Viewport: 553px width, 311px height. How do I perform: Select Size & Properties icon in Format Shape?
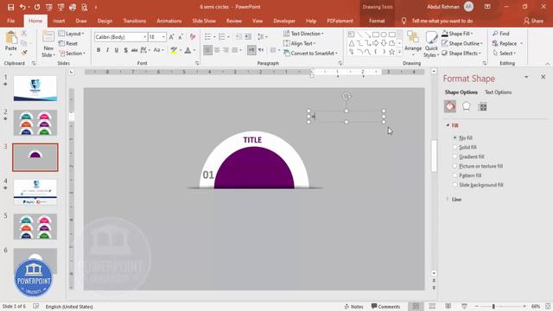pos(482,106)
